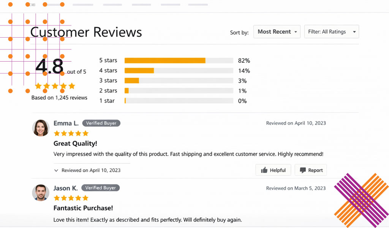Mark Emma's review as Helpful
Screen dimensions: 389x228
(273, 170)
